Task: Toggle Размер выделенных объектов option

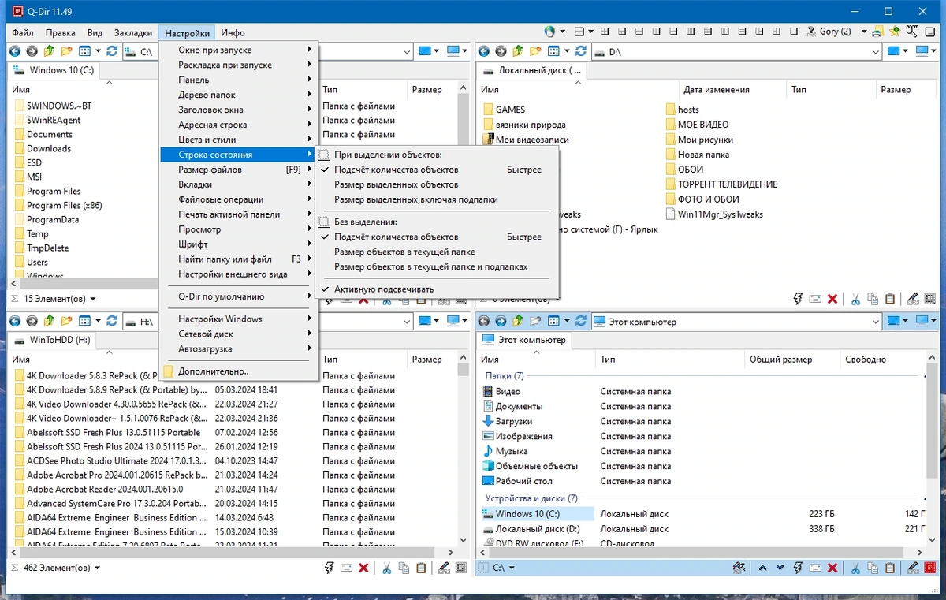Action: [437, 184]
